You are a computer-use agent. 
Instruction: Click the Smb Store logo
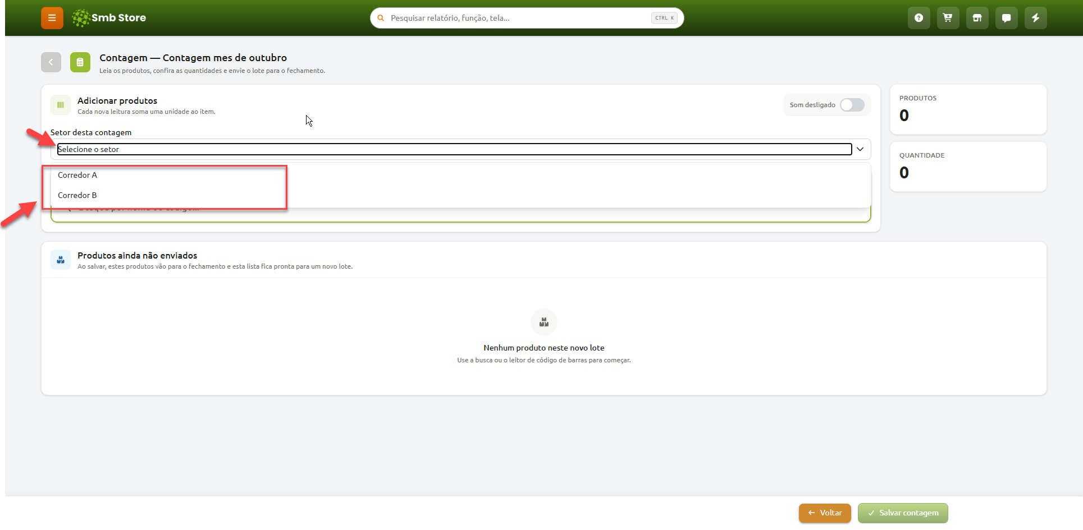[x=109, y=18]
